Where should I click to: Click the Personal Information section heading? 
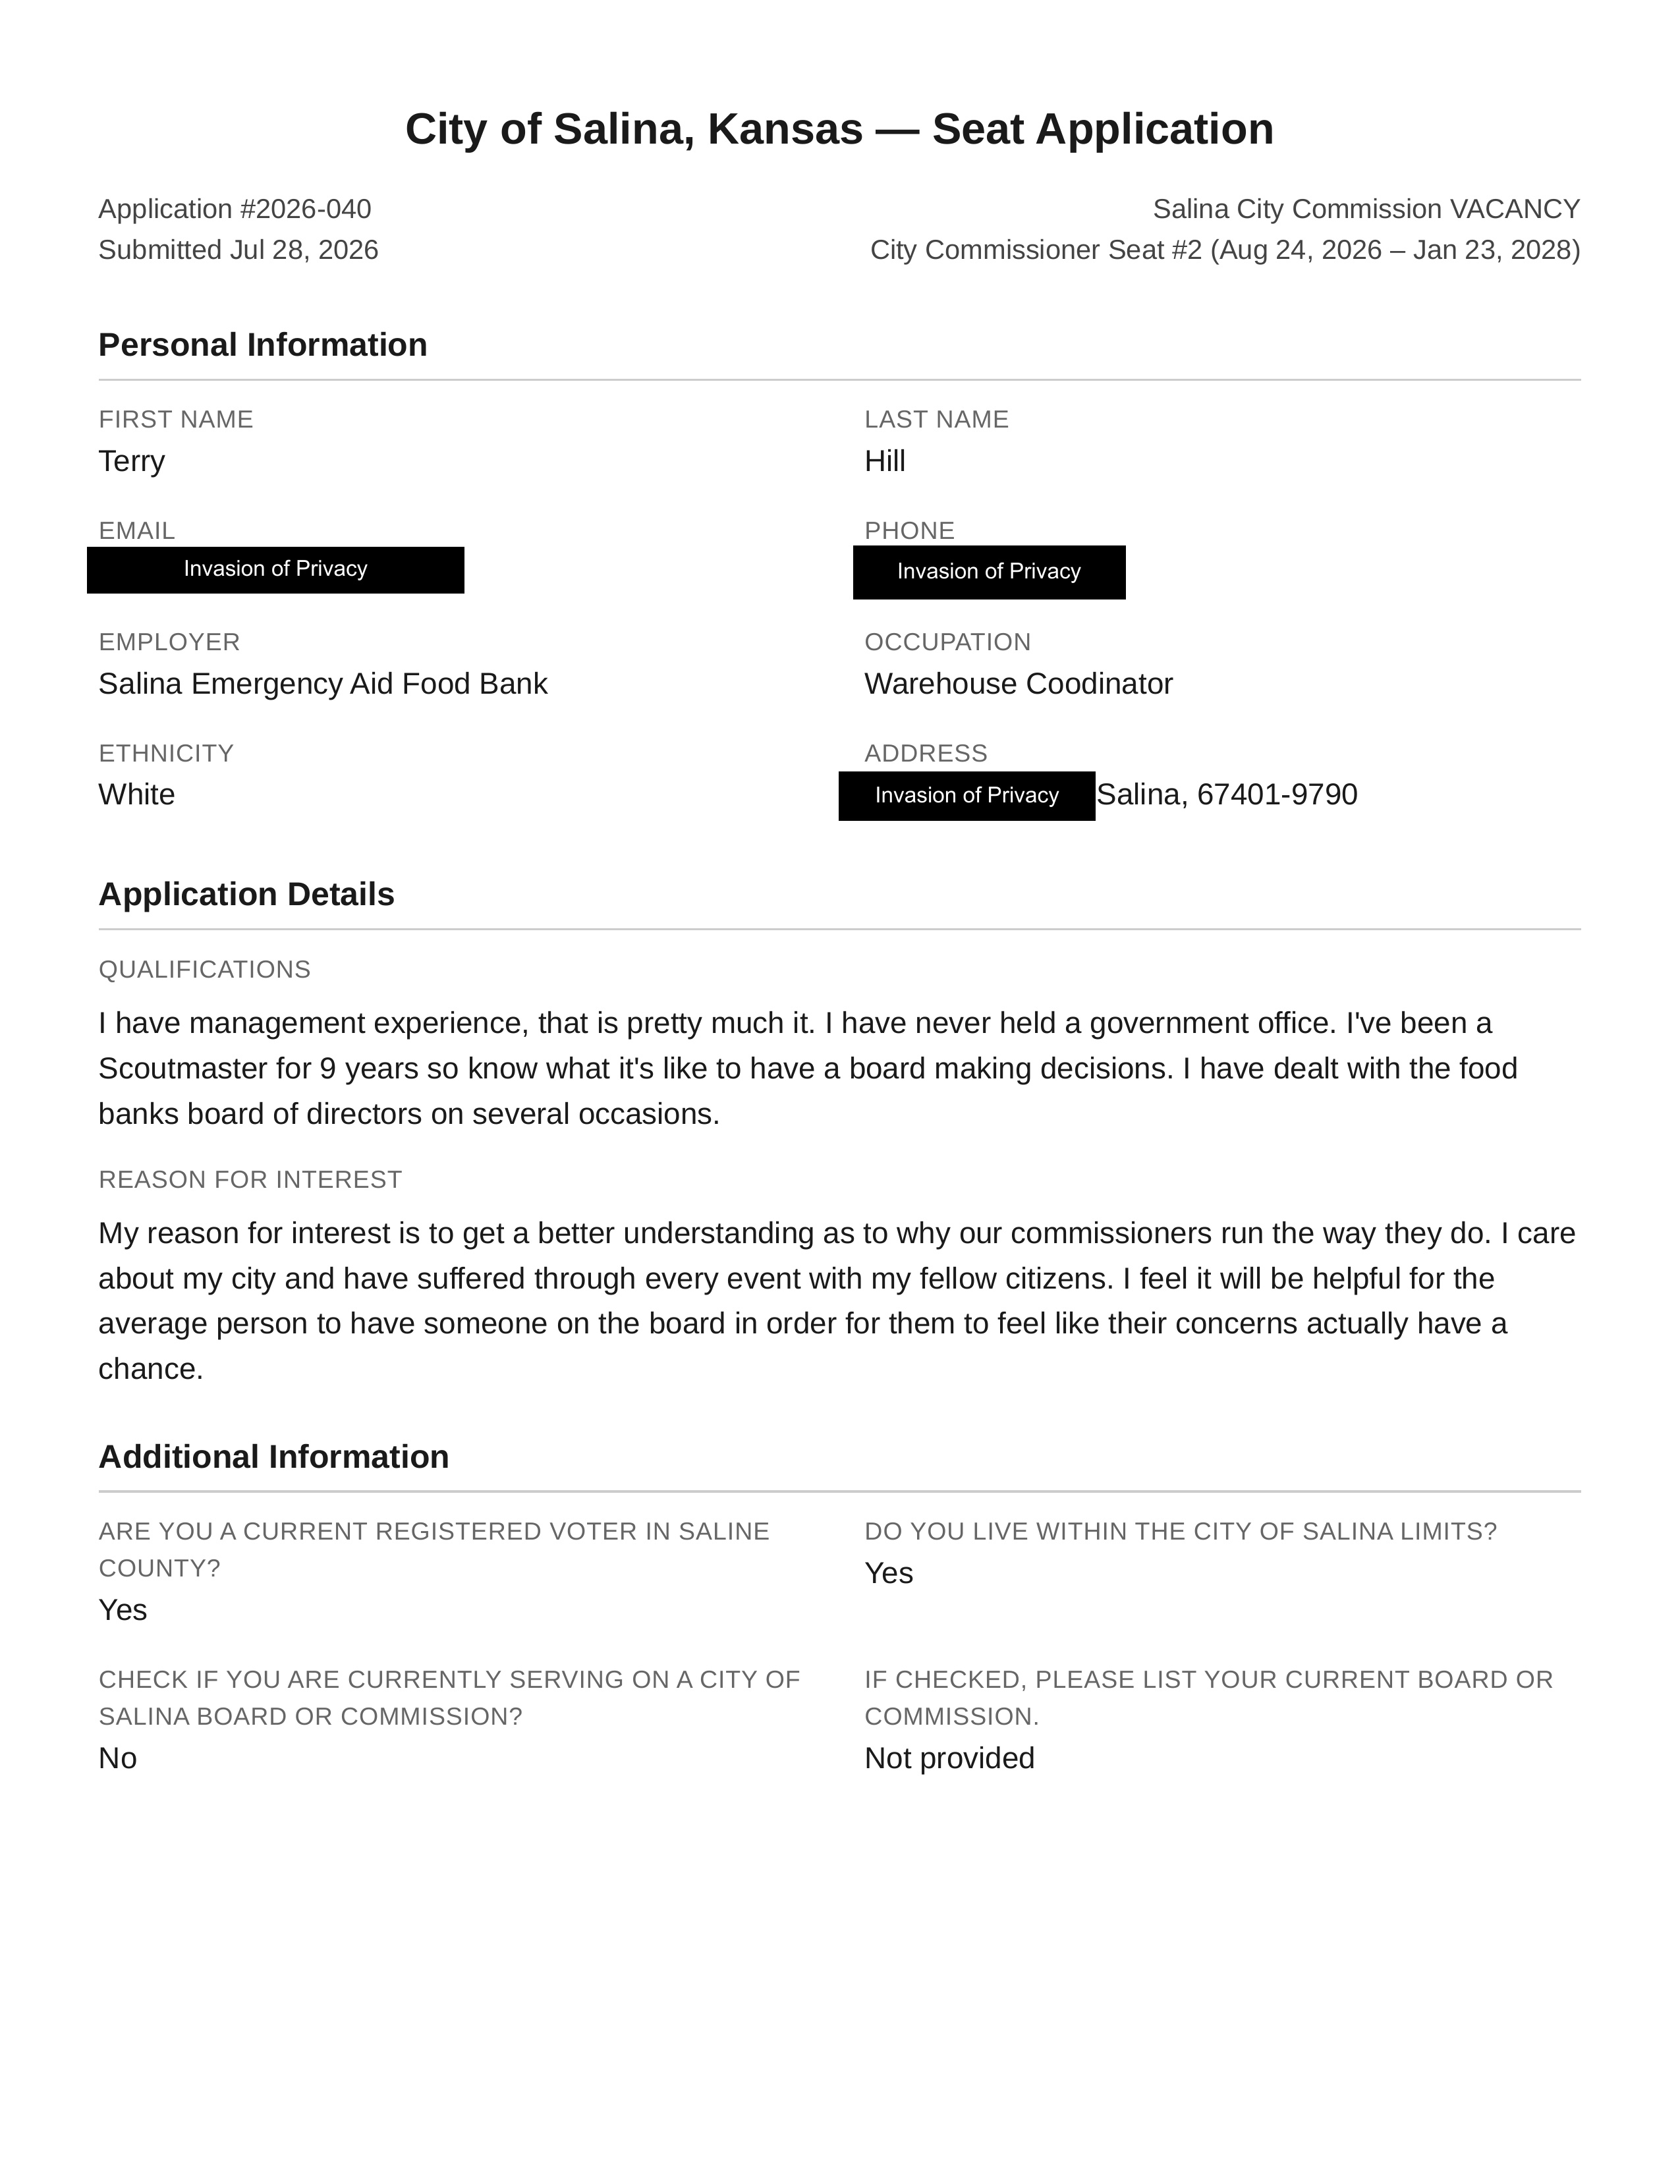pos(263,345)
